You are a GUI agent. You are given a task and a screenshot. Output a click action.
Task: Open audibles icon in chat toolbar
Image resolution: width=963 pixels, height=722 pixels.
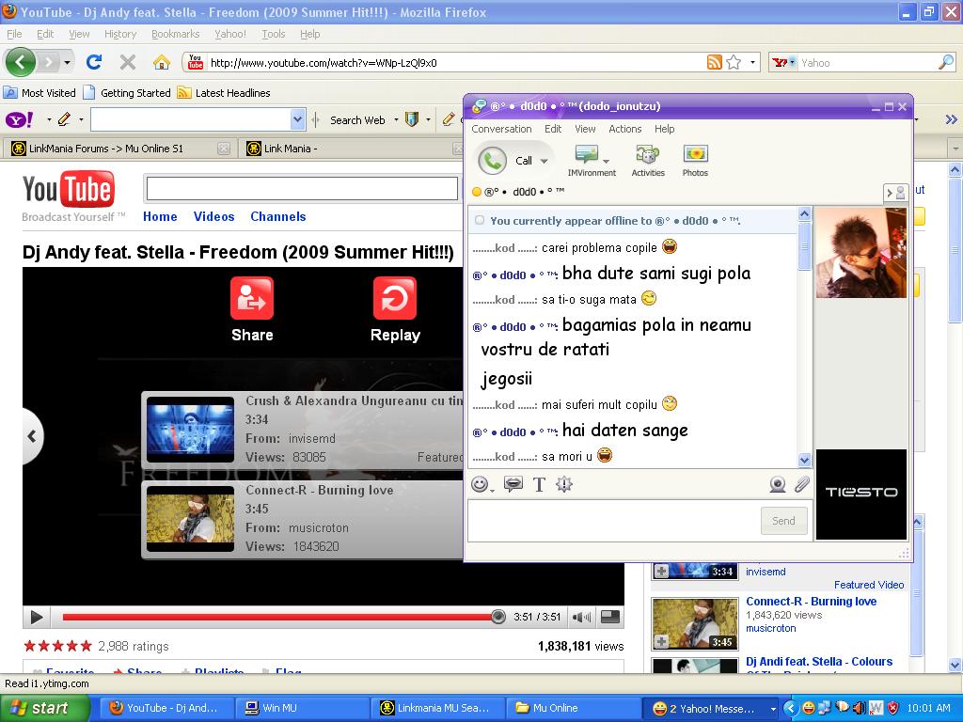click(x=513, y=484)
